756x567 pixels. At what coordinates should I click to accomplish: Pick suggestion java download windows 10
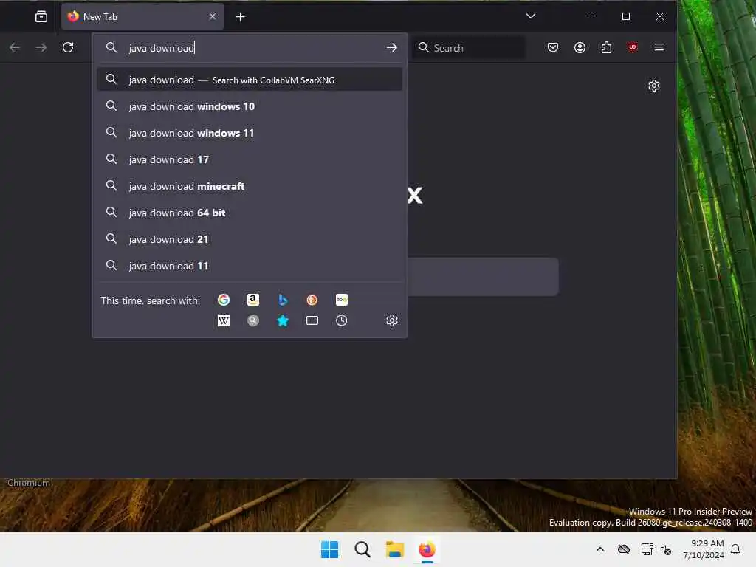pyautogui.click(x=250, y=106)
